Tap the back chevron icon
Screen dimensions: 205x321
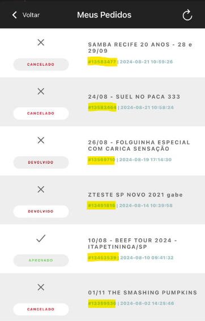pos(15,15)
